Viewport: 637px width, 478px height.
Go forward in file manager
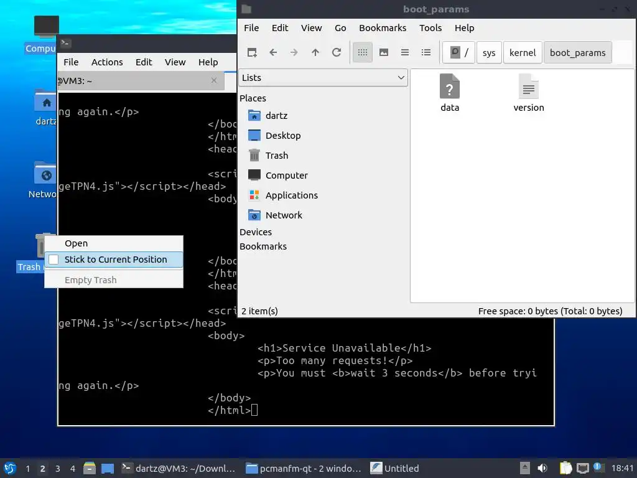(x=294, y=52)
